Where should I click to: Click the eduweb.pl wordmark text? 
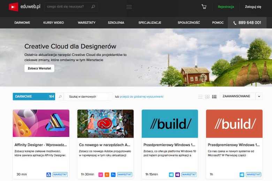(x=30, y=7)
